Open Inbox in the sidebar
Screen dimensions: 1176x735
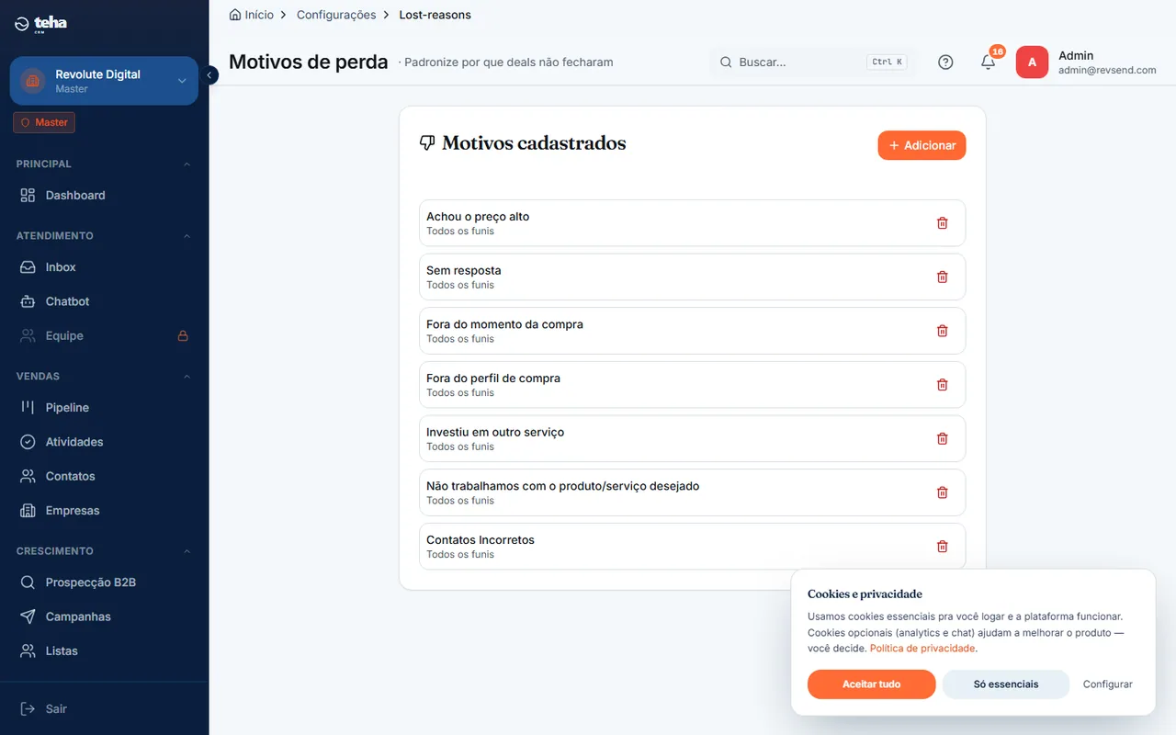(105, 267)
